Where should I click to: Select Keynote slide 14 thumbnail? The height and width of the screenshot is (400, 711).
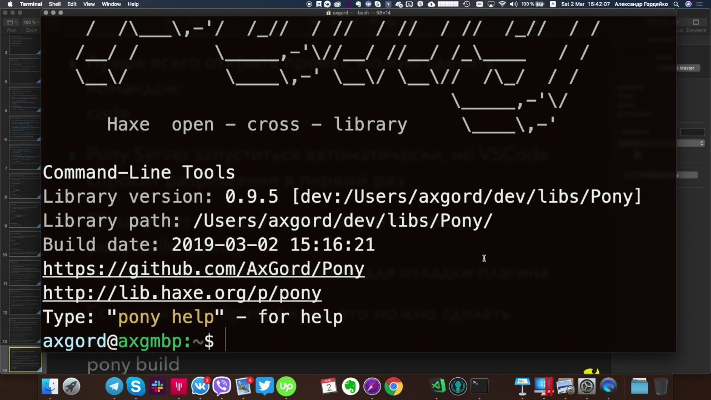tap(24, 359)
